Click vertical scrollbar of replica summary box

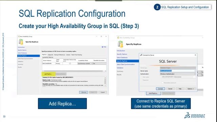tap(105, 81)
